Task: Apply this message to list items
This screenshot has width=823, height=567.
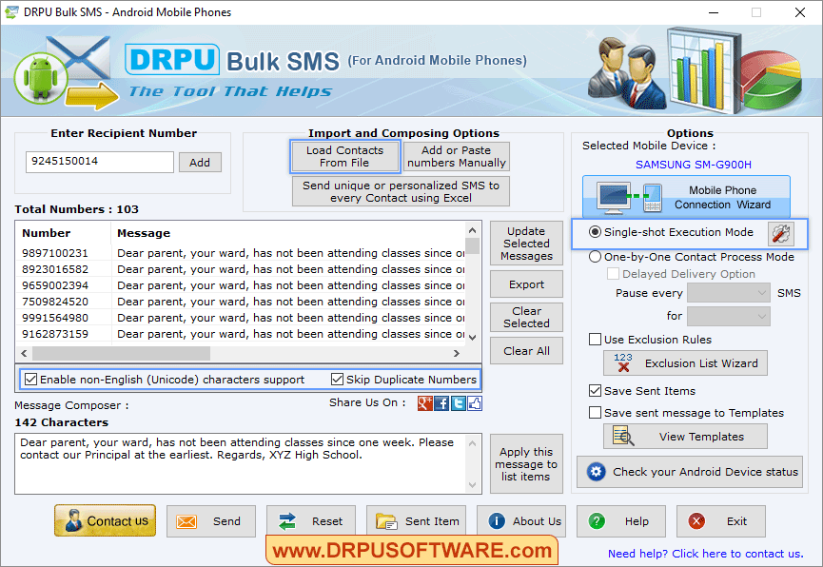Action: tap(526, 464)
